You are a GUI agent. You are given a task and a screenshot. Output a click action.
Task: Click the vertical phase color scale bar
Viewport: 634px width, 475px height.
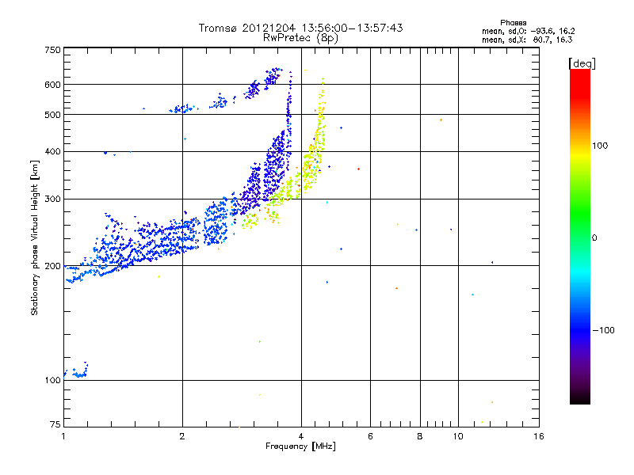point(580,236)
